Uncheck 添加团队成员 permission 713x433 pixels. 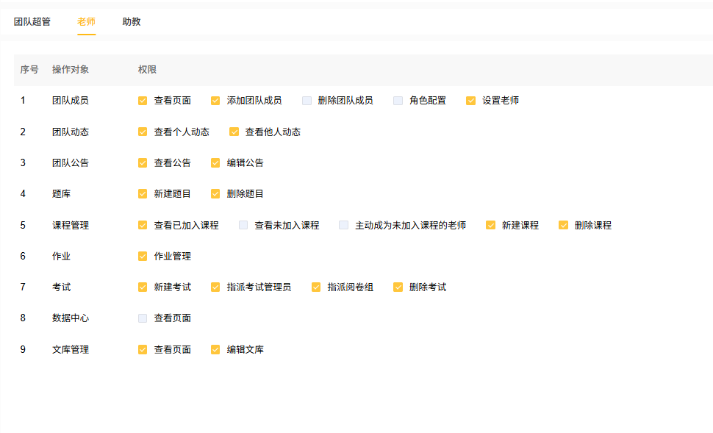pyautogui.click(x=215, y=101)
